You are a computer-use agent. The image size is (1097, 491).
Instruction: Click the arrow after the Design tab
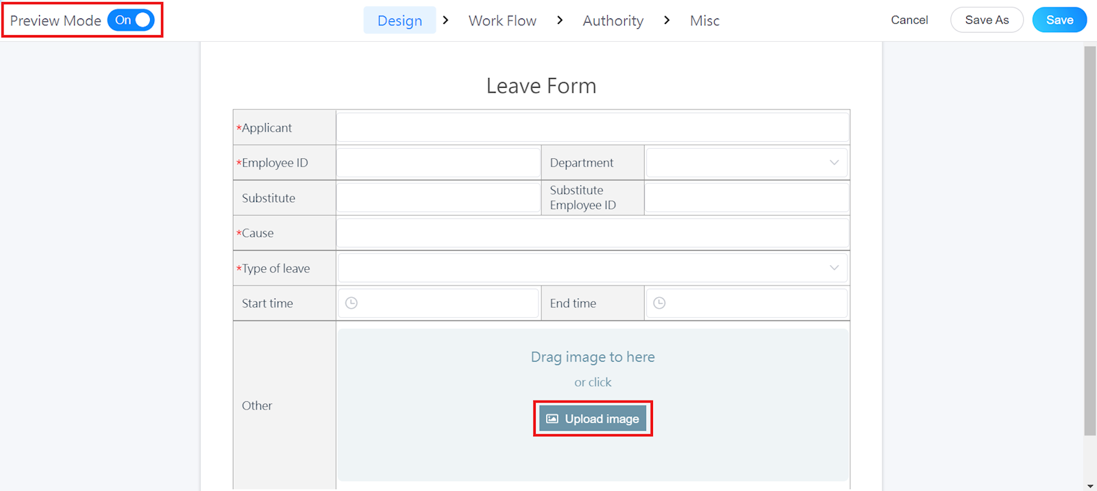click(446, 21)
